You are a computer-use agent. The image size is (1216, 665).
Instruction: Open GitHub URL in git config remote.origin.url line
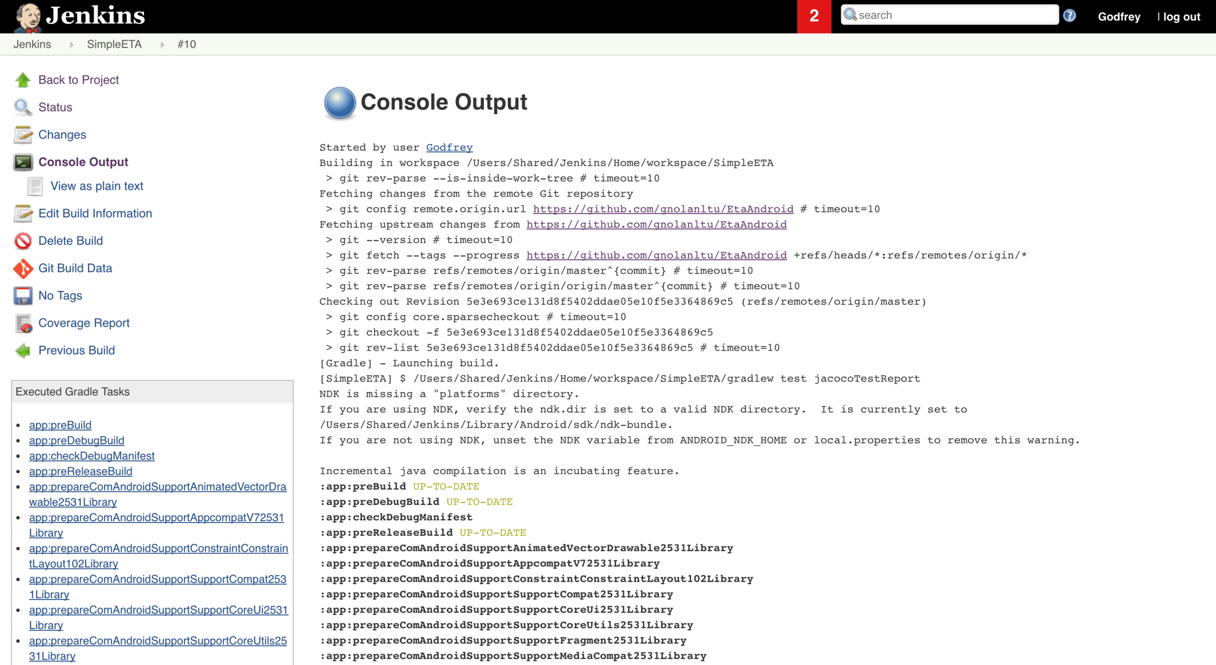click(x=663, y=209)
